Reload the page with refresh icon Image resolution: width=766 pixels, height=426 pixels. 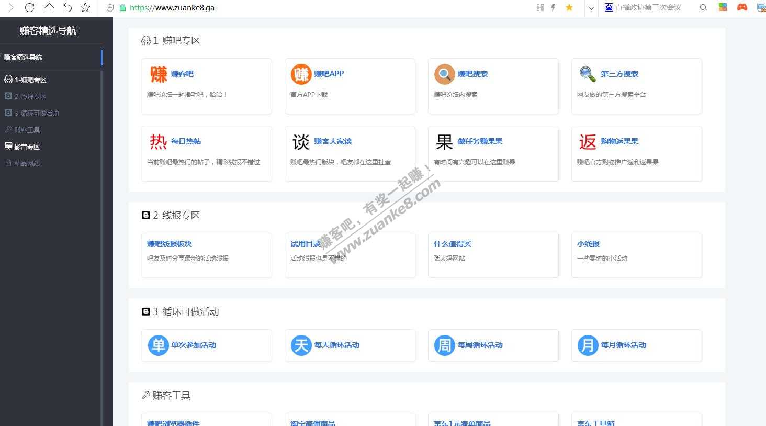point(29,8)
